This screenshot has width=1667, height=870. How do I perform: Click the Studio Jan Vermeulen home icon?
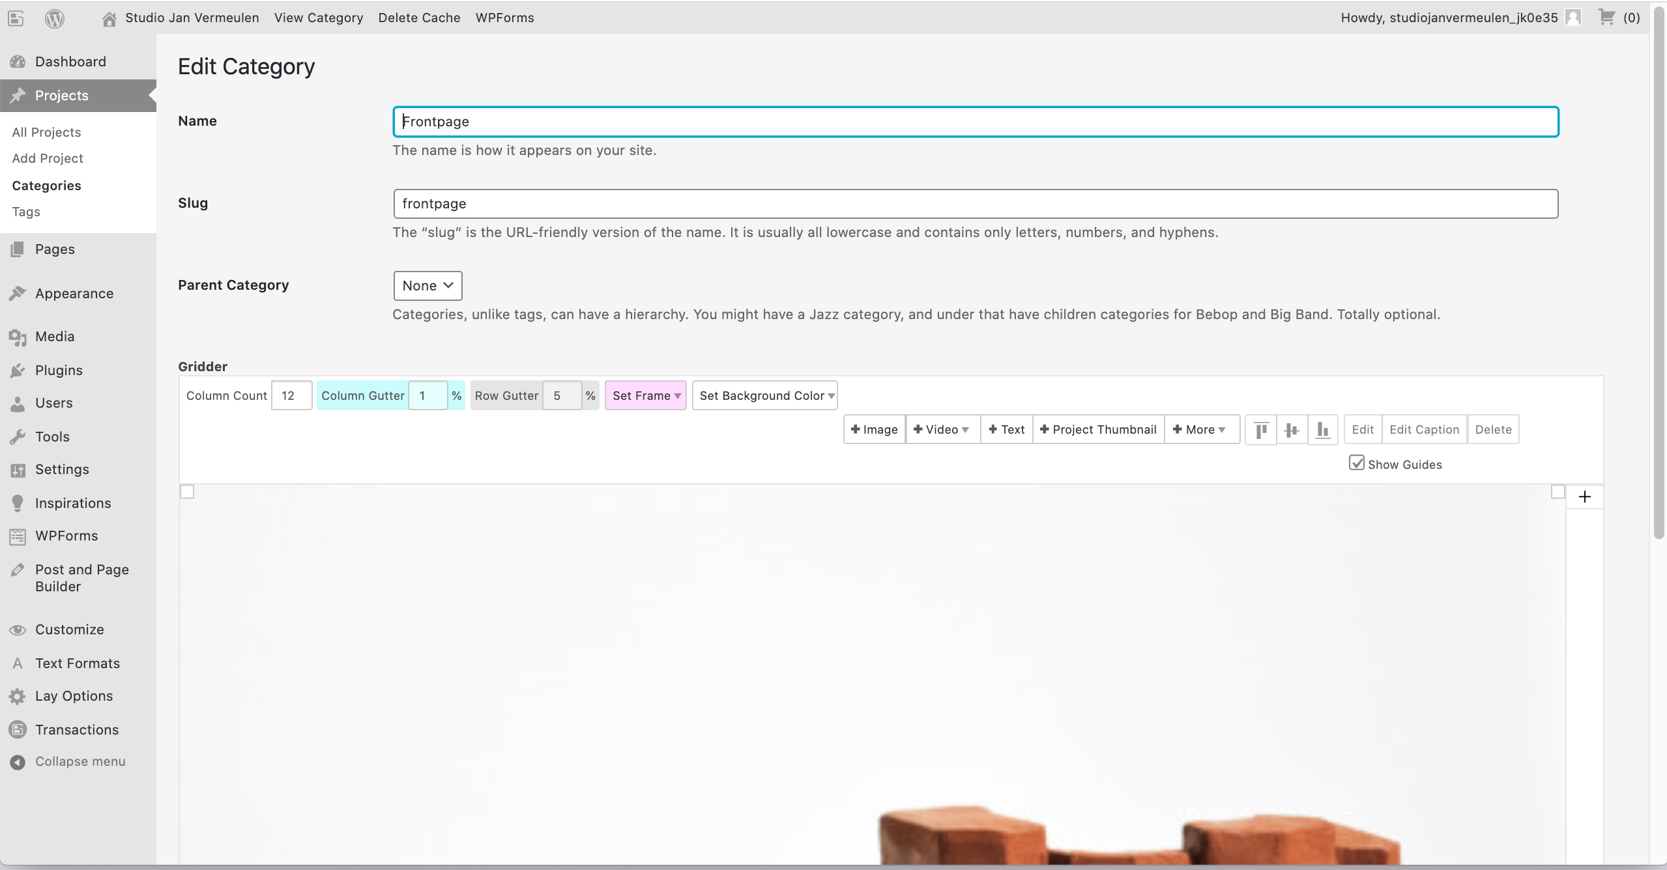tap(109, 19)
